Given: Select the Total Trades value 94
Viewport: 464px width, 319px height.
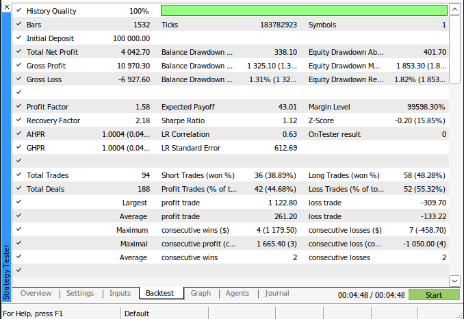Looking at the screenshot, I should [146, 175].
